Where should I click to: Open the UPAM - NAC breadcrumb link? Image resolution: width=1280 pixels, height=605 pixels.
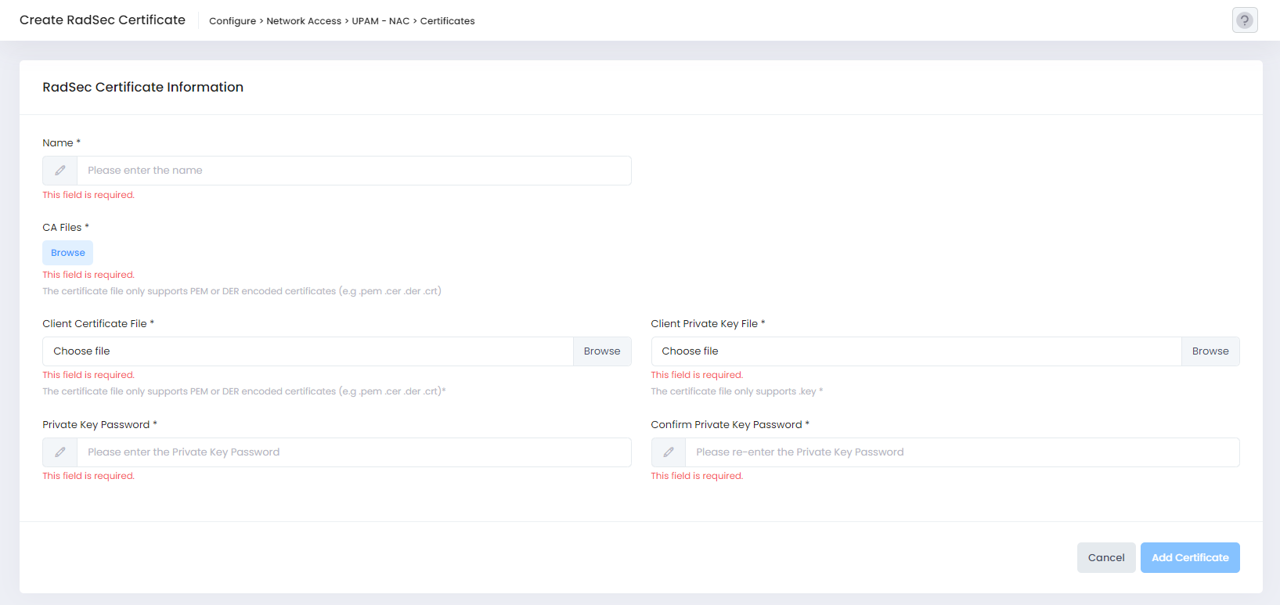380,21
